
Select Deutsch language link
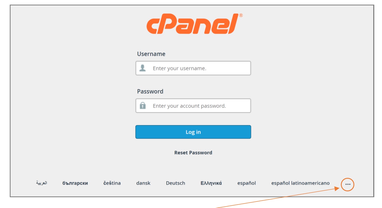(175, 183)
